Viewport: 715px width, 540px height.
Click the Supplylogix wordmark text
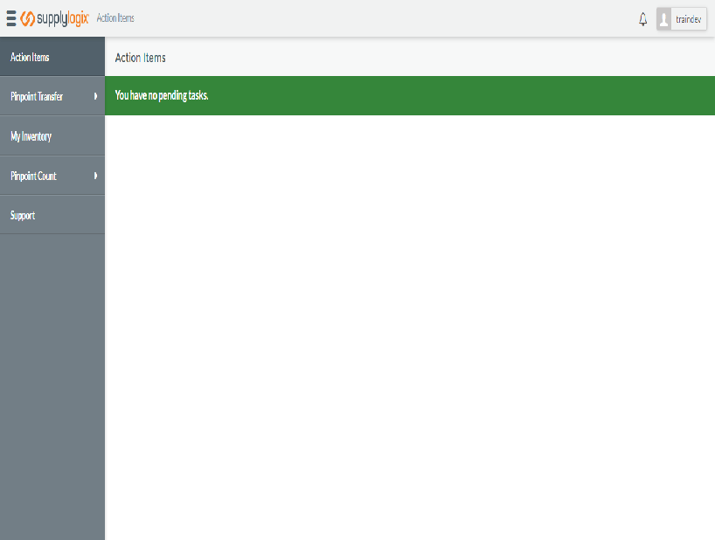[63, 18]
